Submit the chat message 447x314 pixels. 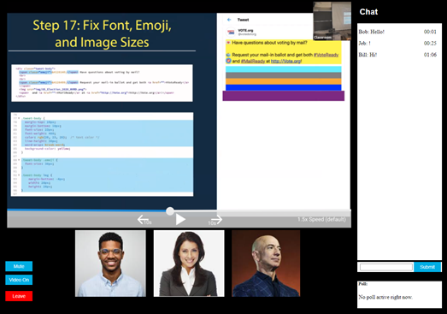[x=427, y=267]
